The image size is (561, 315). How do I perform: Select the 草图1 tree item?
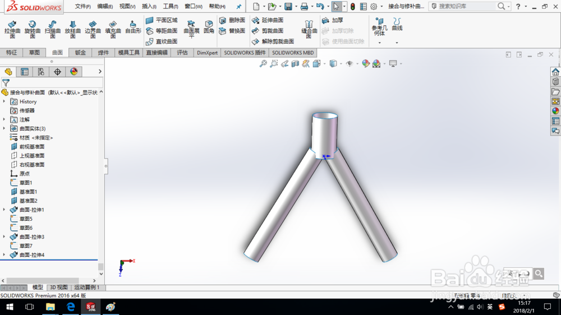(x=26, y=183)
